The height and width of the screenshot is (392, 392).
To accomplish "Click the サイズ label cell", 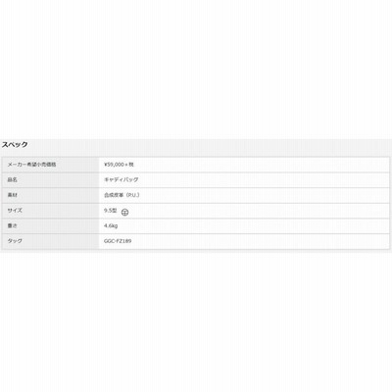I will [x=51, y=211].
